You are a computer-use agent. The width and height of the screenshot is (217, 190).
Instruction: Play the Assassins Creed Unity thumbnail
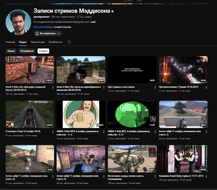coord(183,159)
